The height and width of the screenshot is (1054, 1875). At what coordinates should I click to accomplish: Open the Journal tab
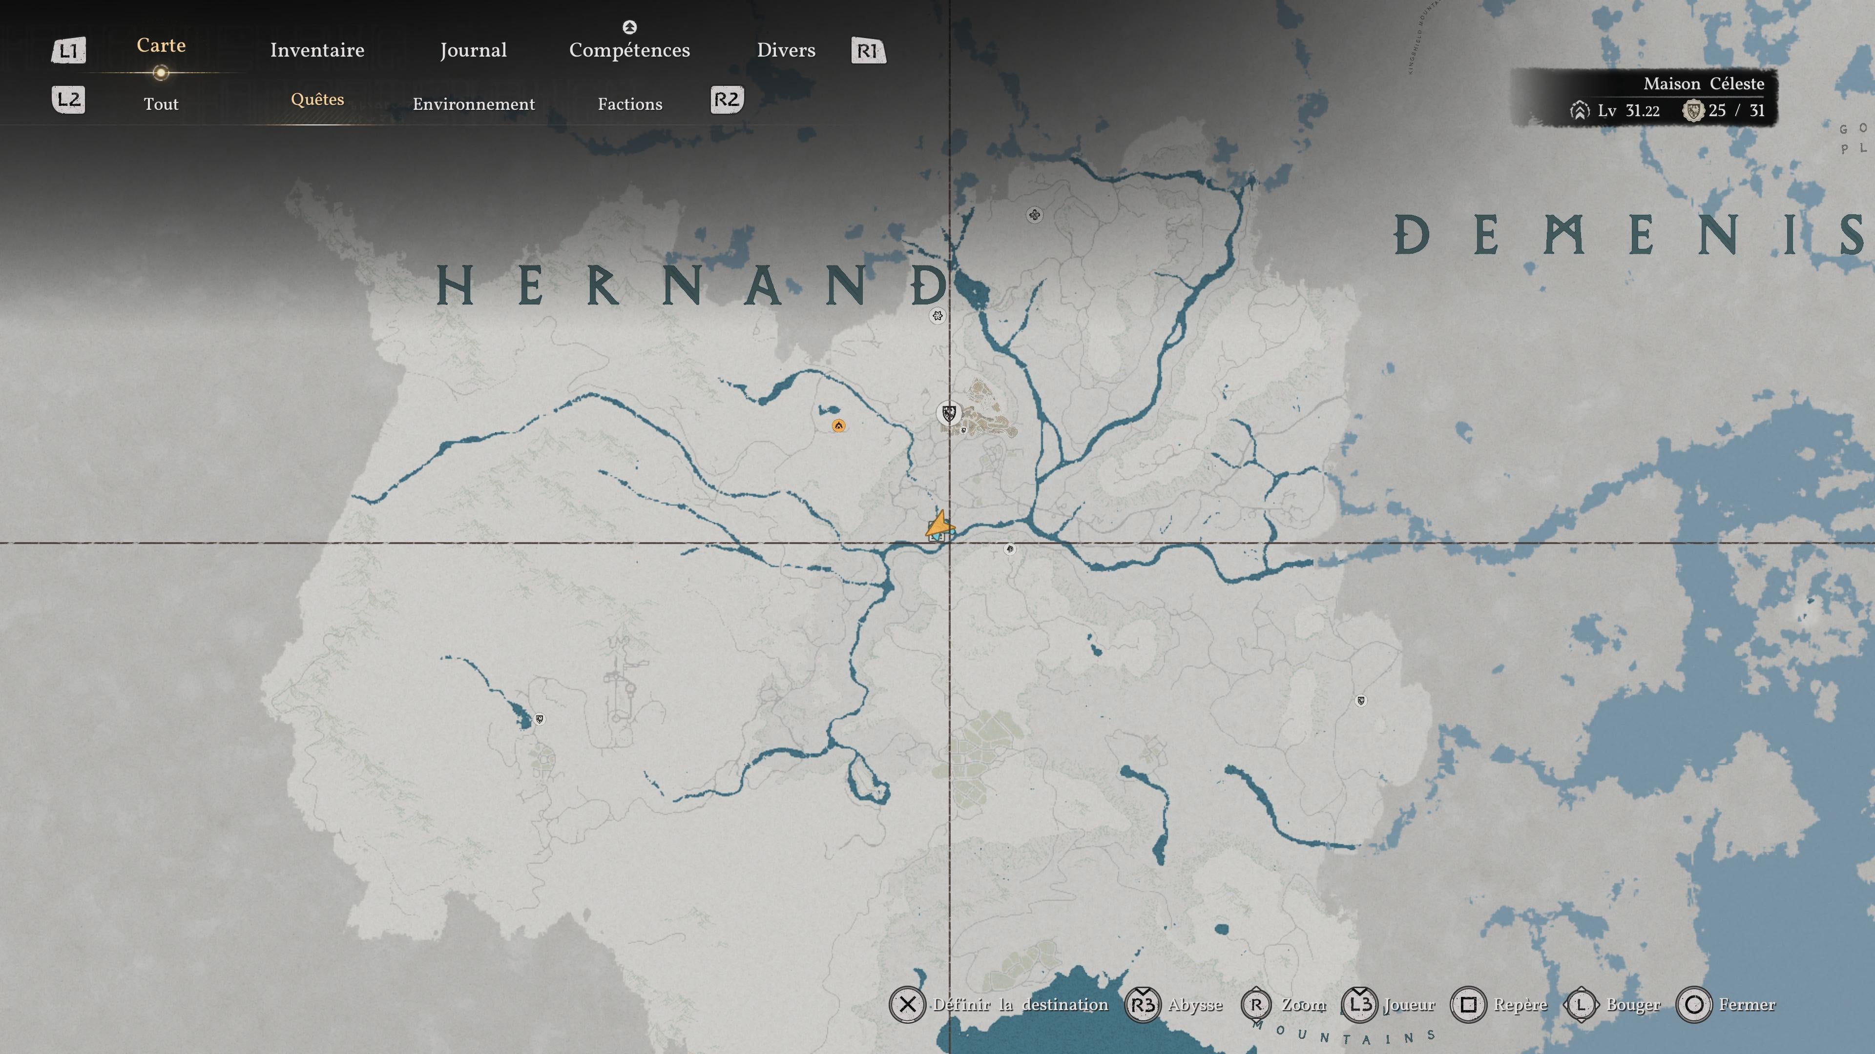(473, 50)
